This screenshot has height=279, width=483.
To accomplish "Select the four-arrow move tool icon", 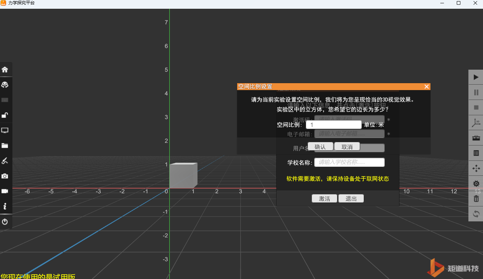I will pyautogui.click(x=476, y=168).
